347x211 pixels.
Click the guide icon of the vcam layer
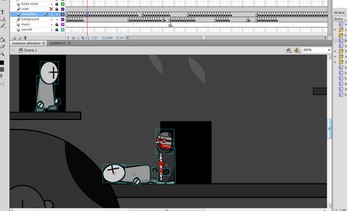click(x=18, y=9)
